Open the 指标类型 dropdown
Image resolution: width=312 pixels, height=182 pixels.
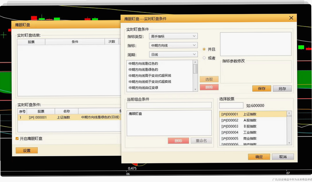coord(173,36)
